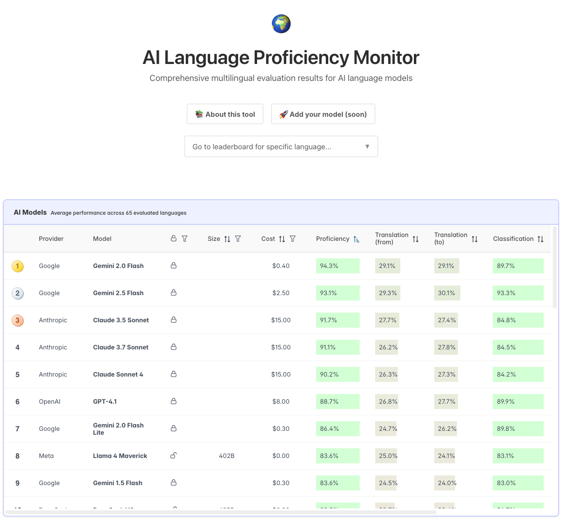Screen dimensions: 563x521
Task: Open the Size column filter
Action: click(238, 239)
